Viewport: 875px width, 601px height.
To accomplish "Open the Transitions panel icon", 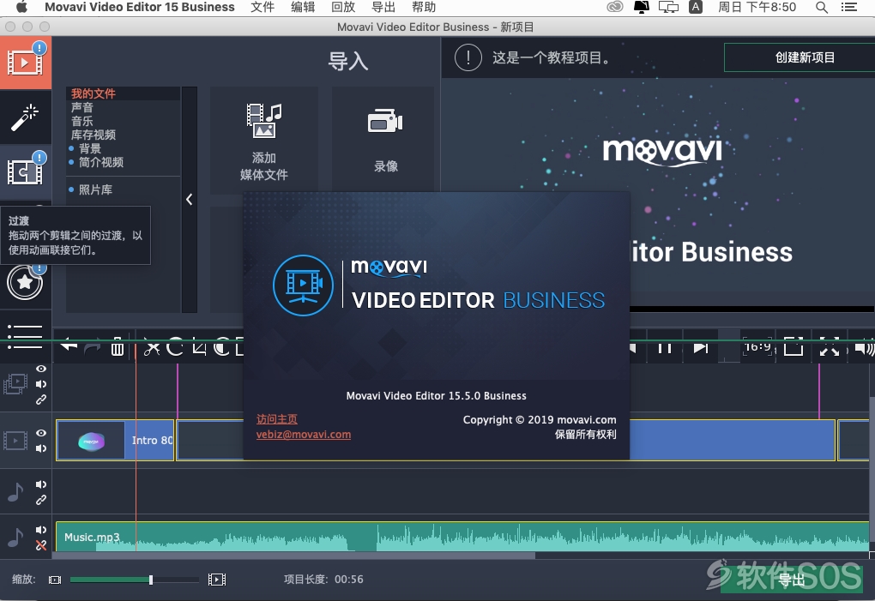I will (25, 171).
